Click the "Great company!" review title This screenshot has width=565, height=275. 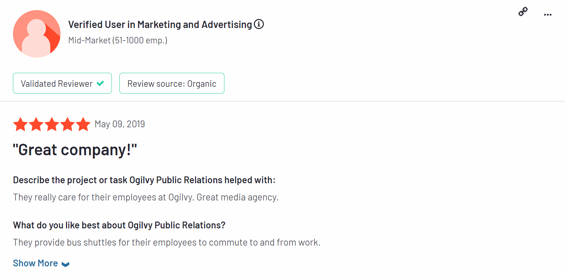tap(75, 150)
